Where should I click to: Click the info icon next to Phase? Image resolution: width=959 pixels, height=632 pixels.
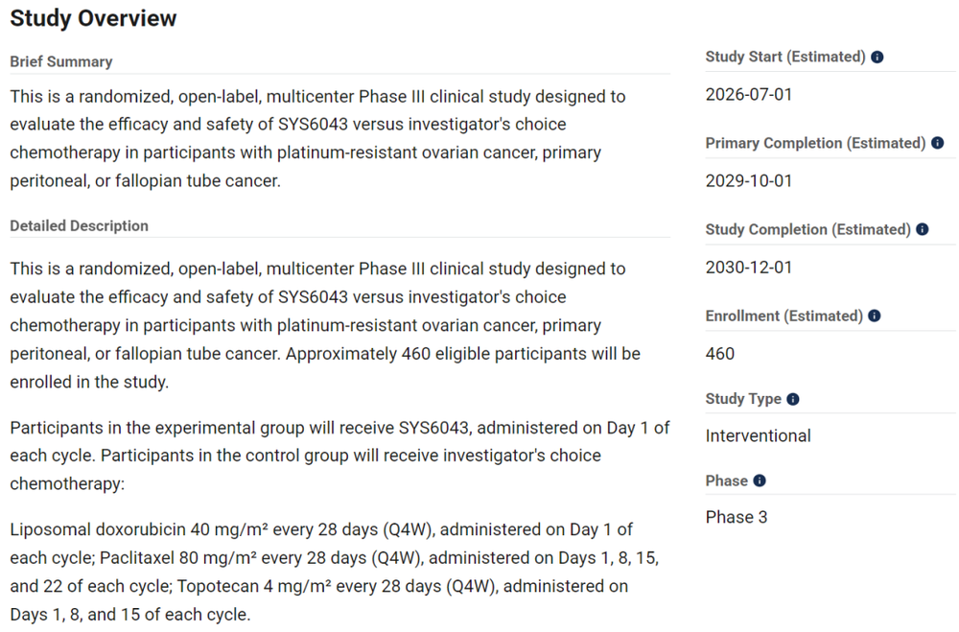pyautogui.click(x=760, y=480)
